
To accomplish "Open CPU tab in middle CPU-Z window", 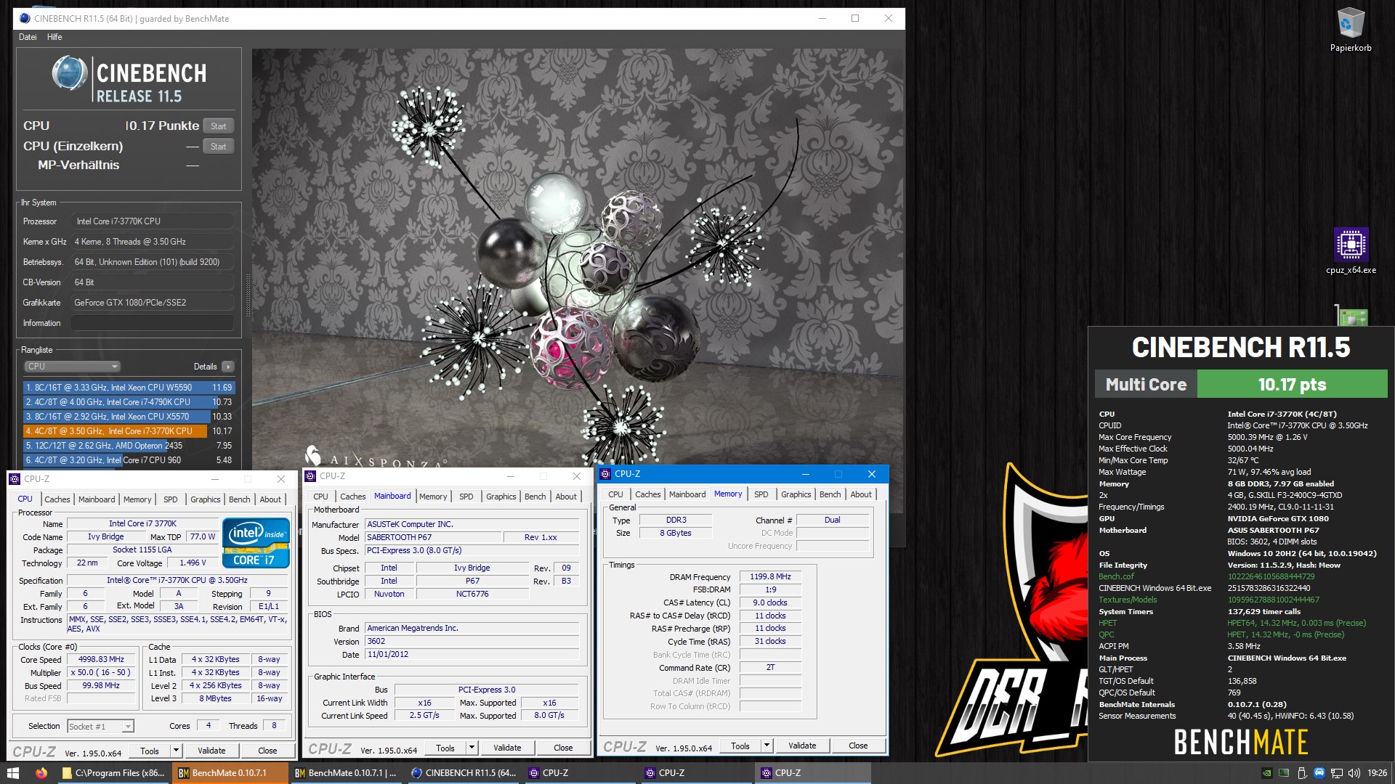I will (321, 497).
